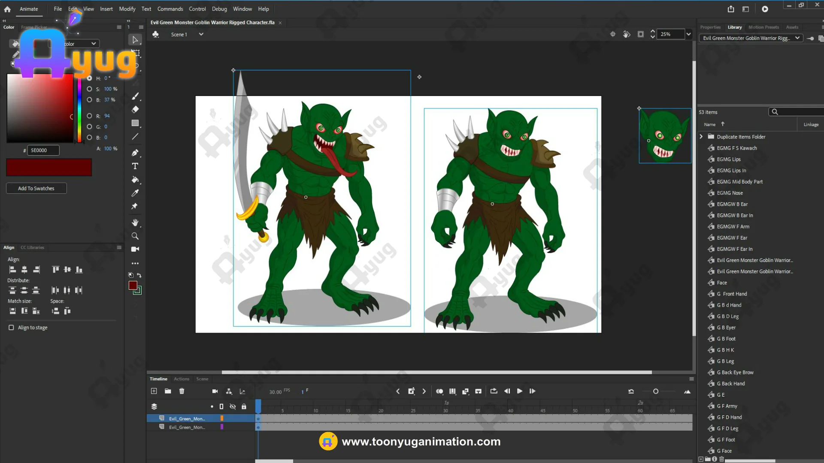Select the Paint Bucket tool
Screen dimensions: 824x463
click(x=135, y=180)
